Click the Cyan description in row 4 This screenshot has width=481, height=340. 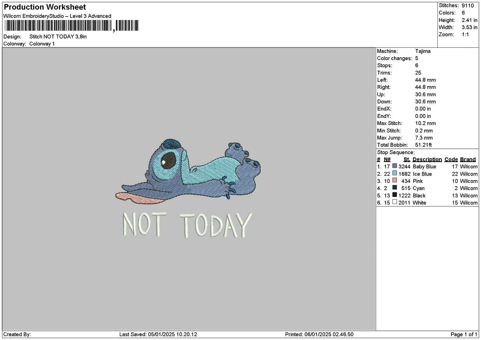click(419, 188)
